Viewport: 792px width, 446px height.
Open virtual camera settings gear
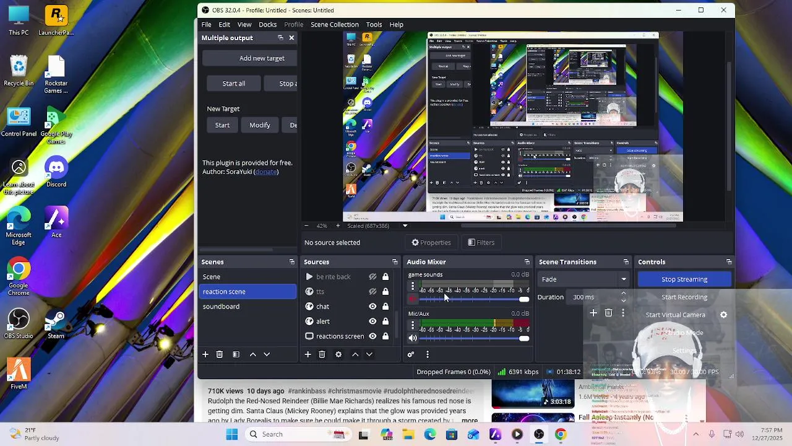tap(723, 315)
